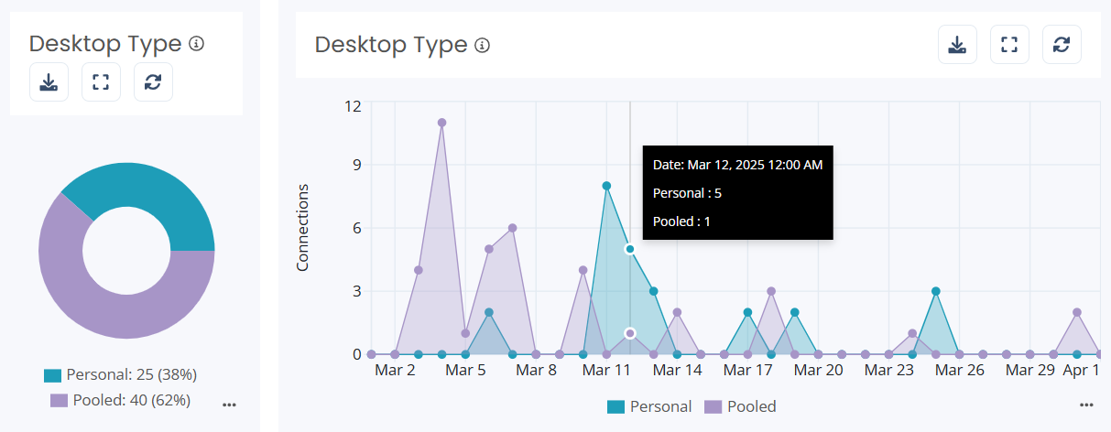Toggle the 'Personal: 25 (38%)' legend entry
Viewport: 1111px width, 432px height.
pyautogui.click(x=121, y=374)
